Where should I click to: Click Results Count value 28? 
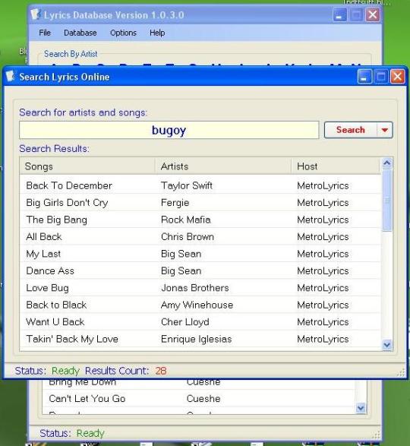161,371
